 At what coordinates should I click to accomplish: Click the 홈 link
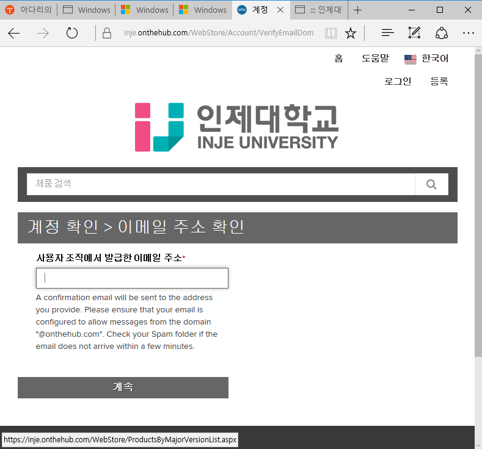[x=339, y=59]
